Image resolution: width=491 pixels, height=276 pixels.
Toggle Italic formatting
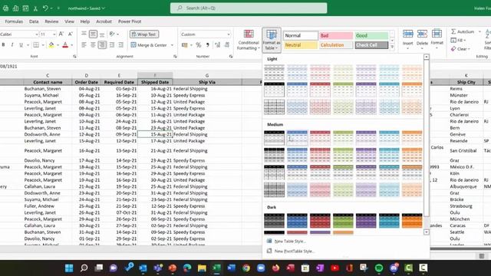[x=12, y=45]
